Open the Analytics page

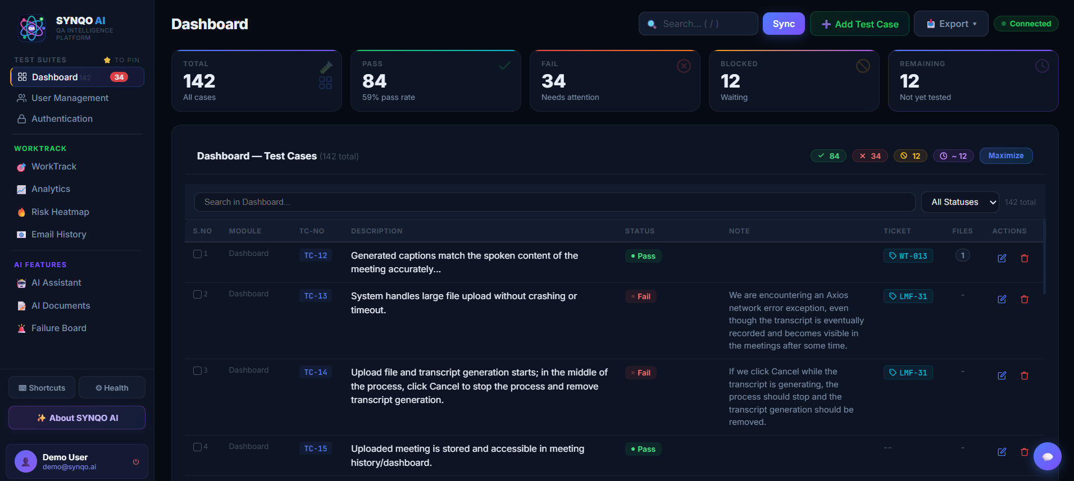[77, 189]
